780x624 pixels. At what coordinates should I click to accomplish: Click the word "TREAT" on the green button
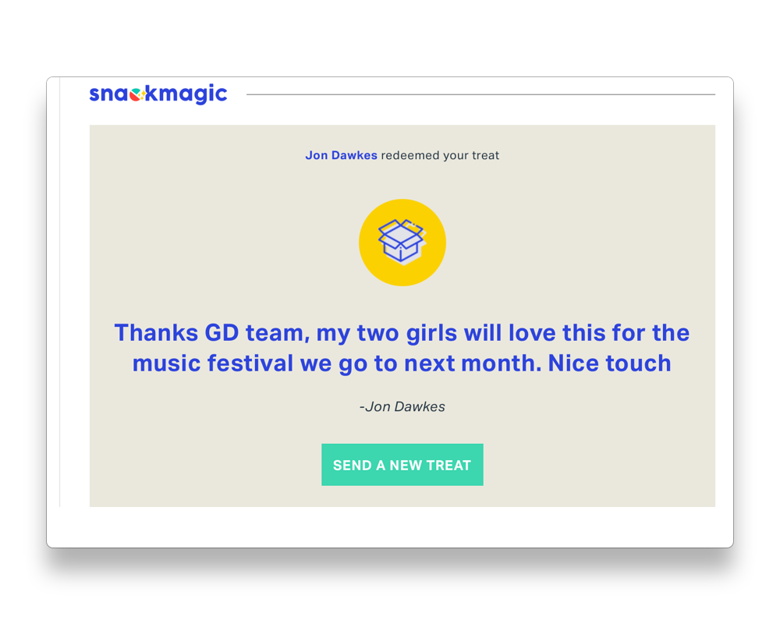pos(448,466)
